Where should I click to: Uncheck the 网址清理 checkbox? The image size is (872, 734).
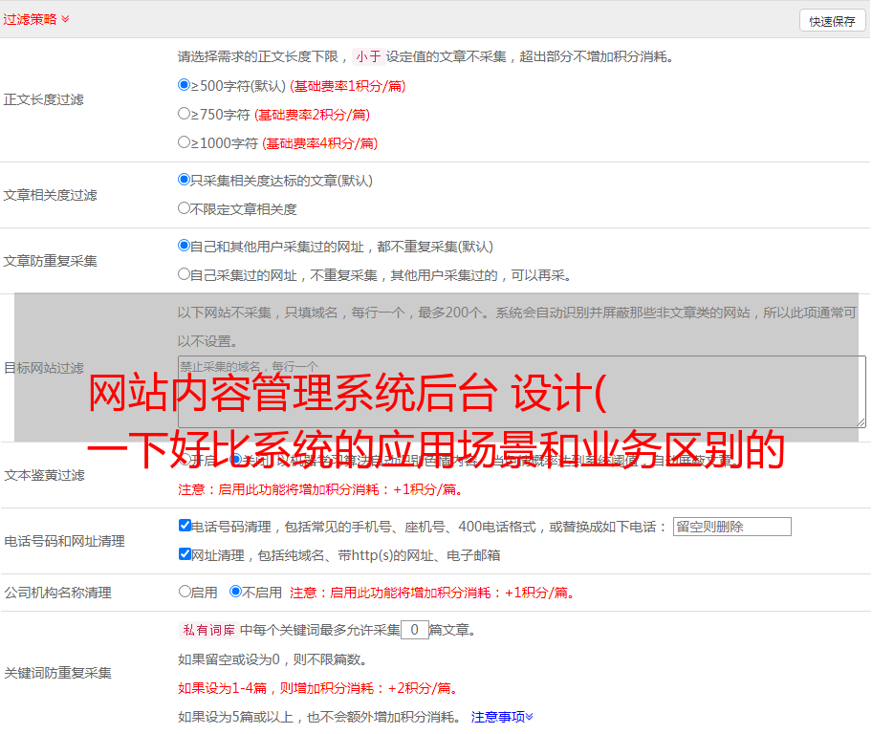click(185, 554)
